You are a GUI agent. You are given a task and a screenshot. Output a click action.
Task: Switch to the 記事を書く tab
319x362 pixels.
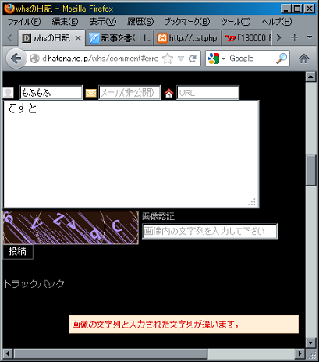(x=119, y=38)
